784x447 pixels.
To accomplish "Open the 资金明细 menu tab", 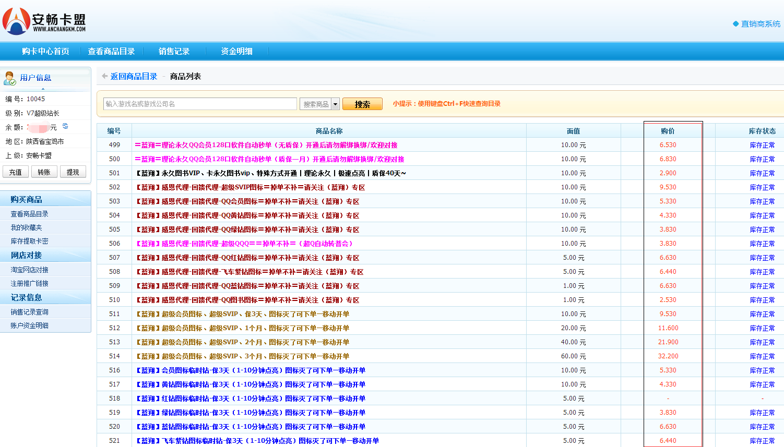I will pos(236,51).
